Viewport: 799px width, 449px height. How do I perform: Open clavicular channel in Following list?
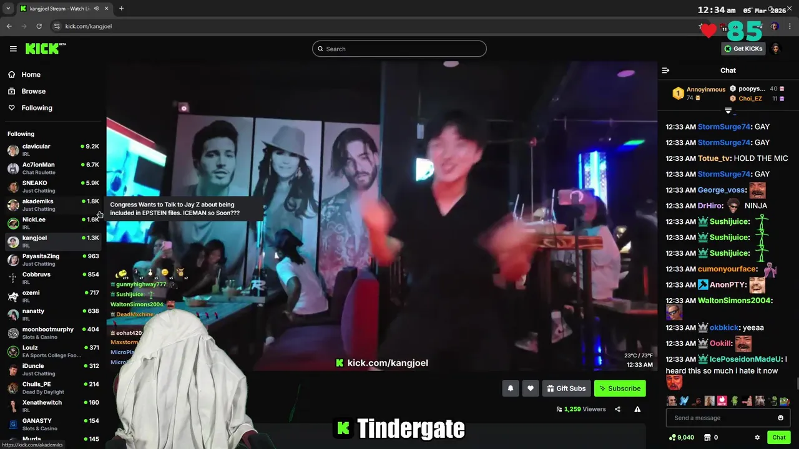point(53,150)
